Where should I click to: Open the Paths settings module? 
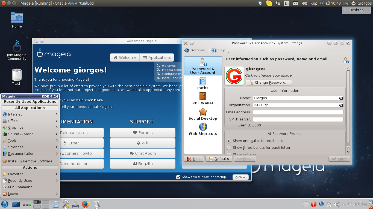[x=203, y=83]
